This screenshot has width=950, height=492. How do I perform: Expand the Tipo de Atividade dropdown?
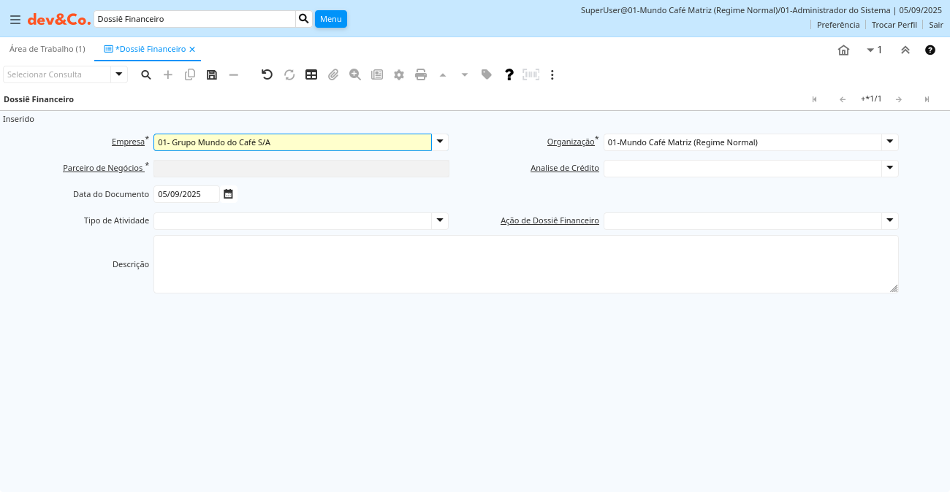(x=440, y=220)
